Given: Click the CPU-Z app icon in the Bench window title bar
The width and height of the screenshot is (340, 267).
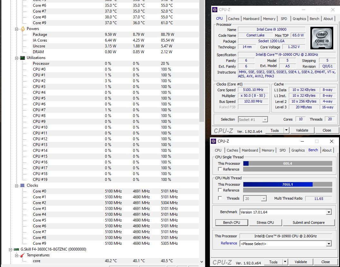Looking at the screenshot, I should tap(213, 141).
